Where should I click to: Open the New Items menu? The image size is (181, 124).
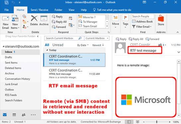pos(15,22)
